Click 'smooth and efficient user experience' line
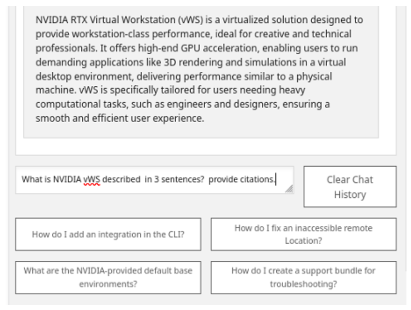Image resolution: width=411 pixels, height=310 pixels. coord(119,119)
